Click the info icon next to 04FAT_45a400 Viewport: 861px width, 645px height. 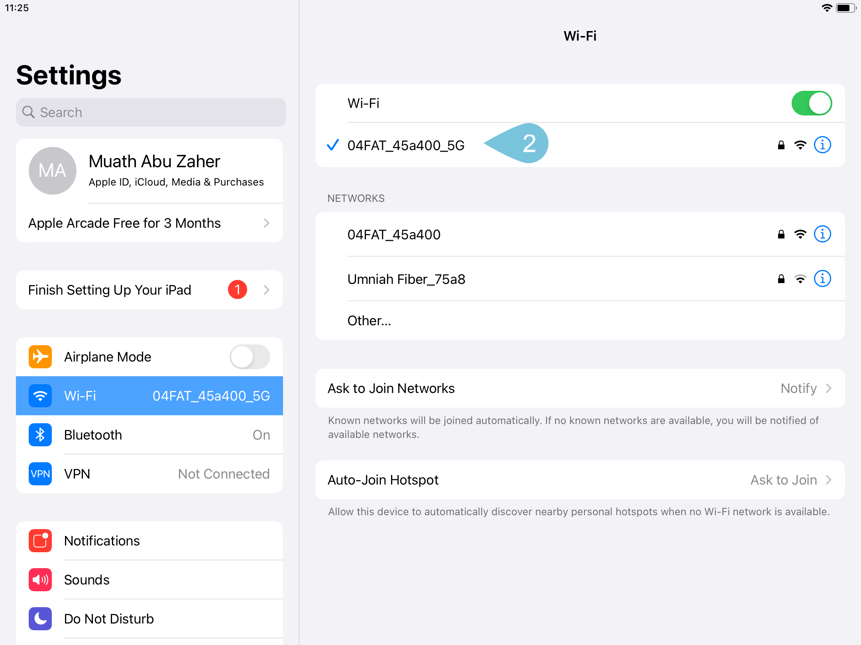click(822, 234)
